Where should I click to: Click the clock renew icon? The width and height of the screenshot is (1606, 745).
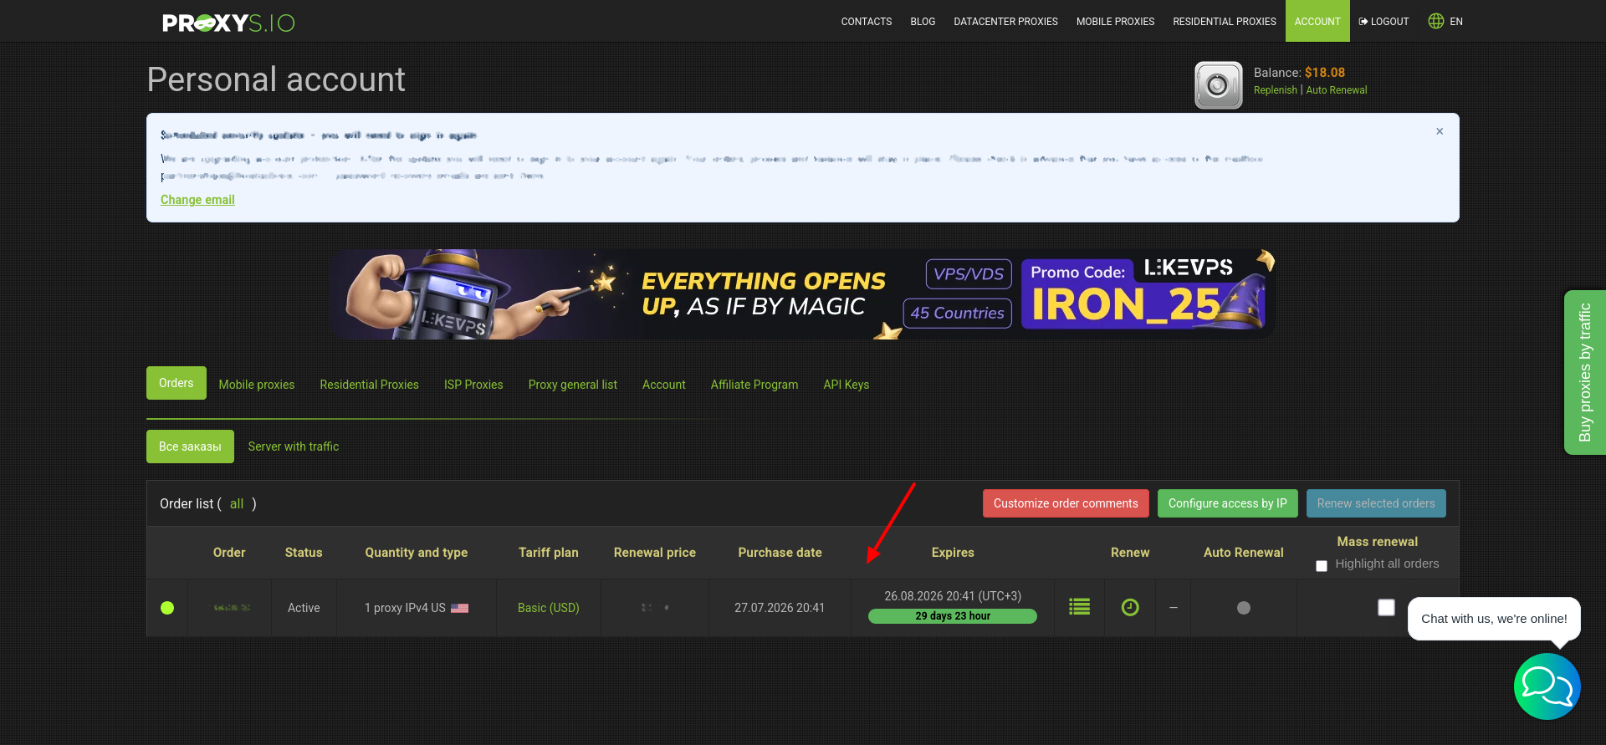(1130, 607)
